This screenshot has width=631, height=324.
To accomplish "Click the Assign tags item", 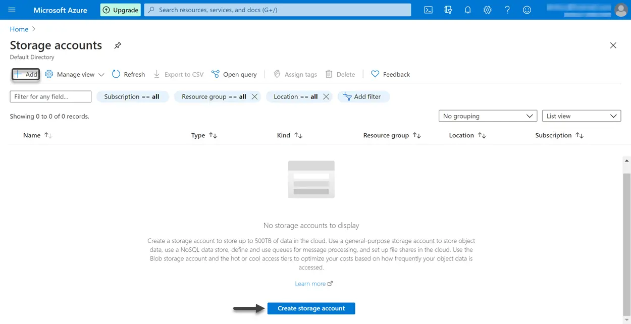I will (x=295, y=74).
